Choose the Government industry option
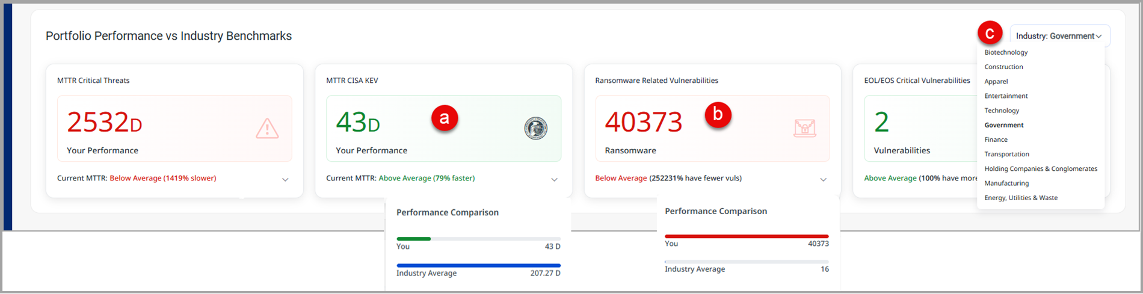This screenshot has width=1143, height=294. (1004, 125)
